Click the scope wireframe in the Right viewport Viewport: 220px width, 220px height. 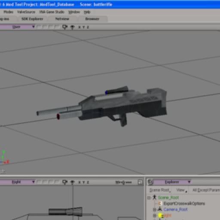[x=65, y=211]
